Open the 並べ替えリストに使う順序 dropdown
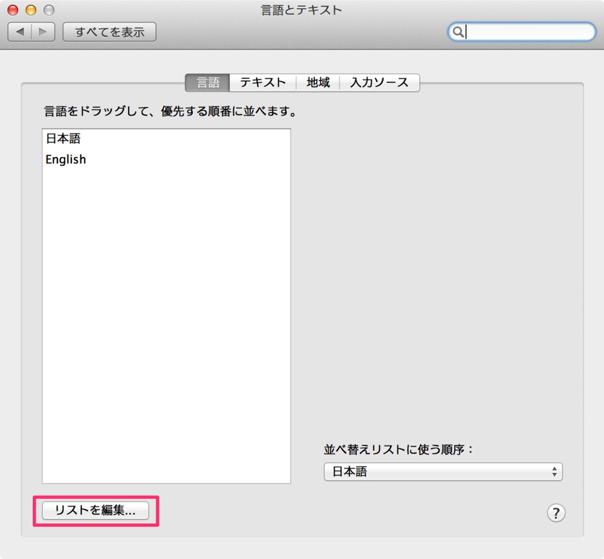 pyautogui.click(x=443, y=471)
